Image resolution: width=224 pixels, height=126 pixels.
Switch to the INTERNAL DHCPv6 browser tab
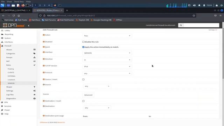(16, 10)
